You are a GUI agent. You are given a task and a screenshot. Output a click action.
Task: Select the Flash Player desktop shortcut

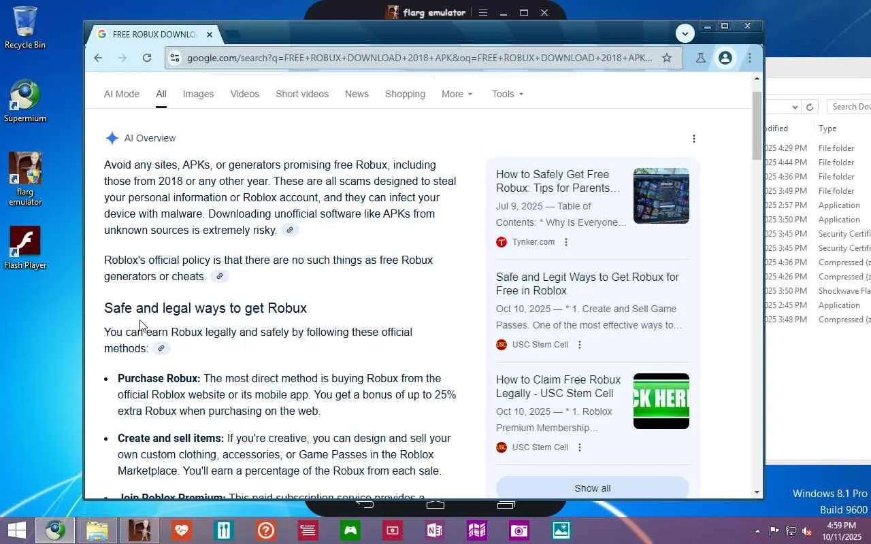(25, 248)
